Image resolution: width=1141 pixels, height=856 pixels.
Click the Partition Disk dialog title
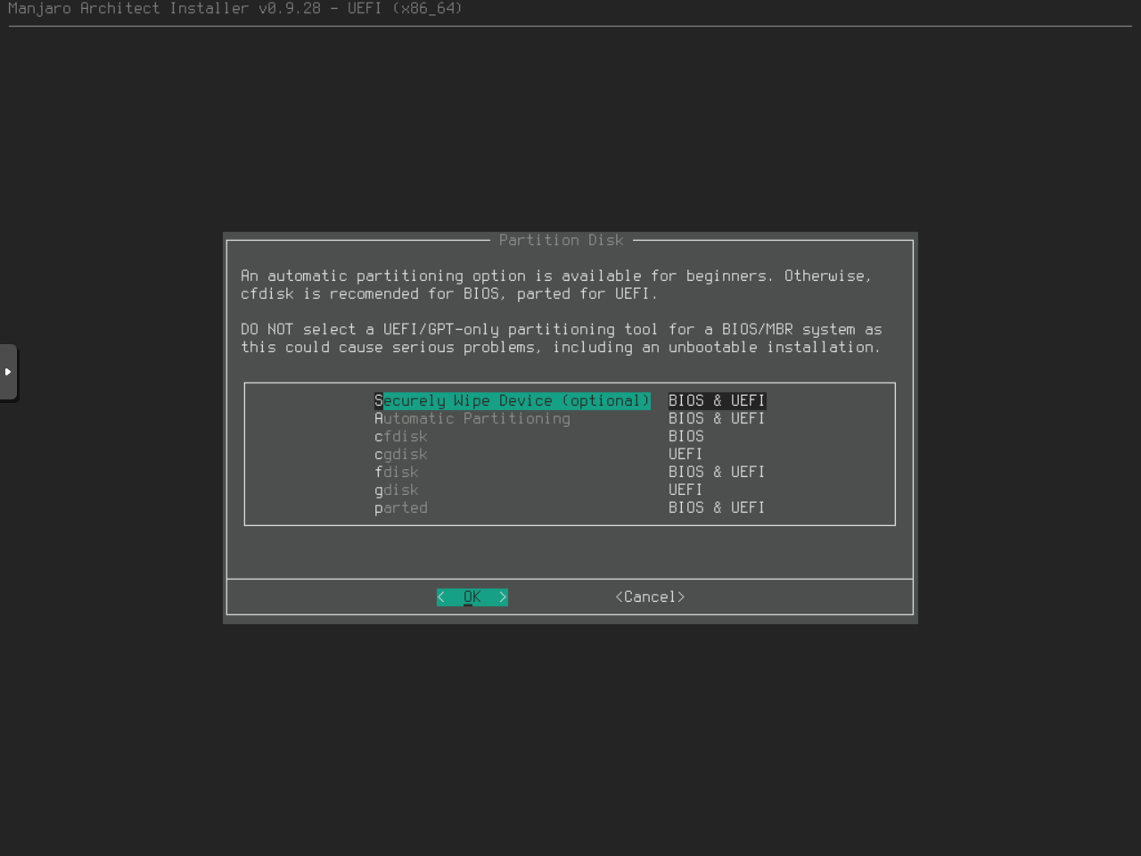[561, 240]
